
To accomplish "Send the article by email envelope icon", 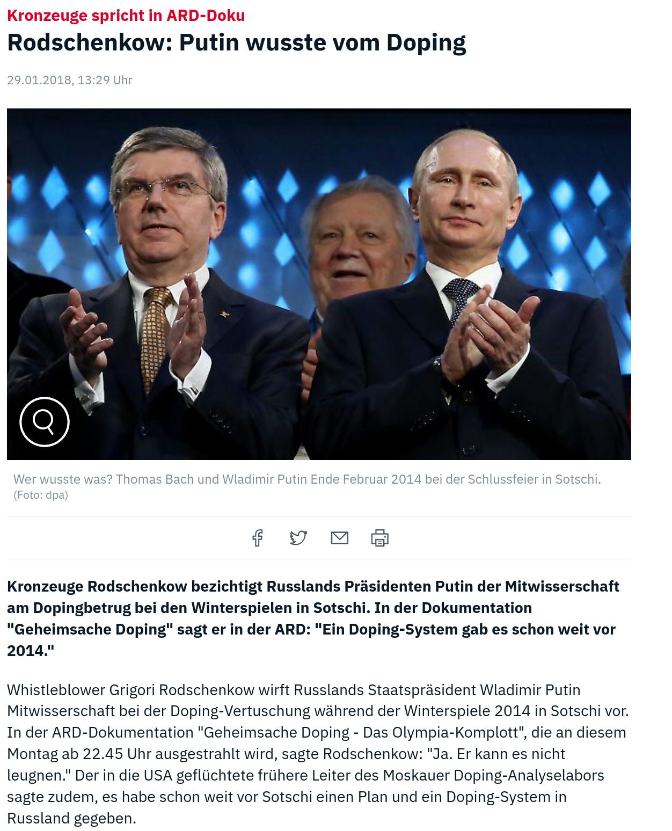I will pyautogui.click(x=339, y=537).
